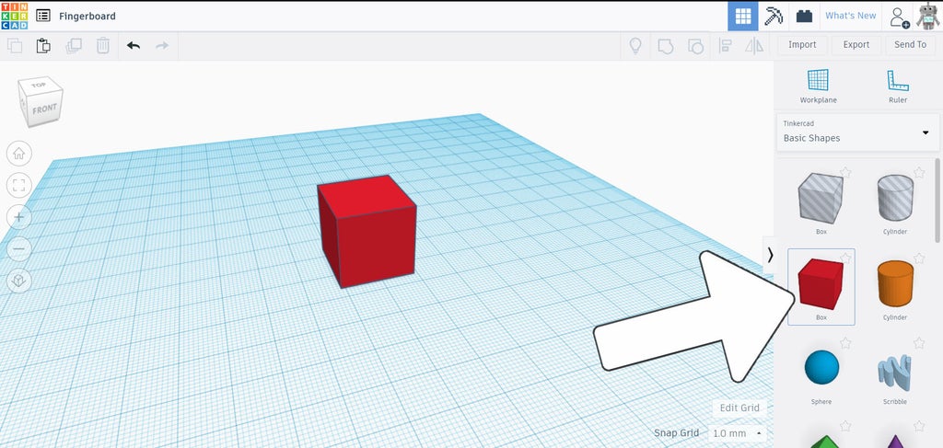Click the Send To button

pos(910,44)
